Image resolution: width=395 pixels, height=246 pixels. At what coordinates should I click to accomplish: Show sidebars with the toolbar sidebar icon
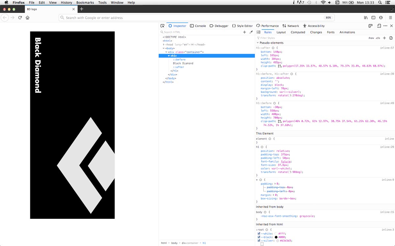click(373, 18)
